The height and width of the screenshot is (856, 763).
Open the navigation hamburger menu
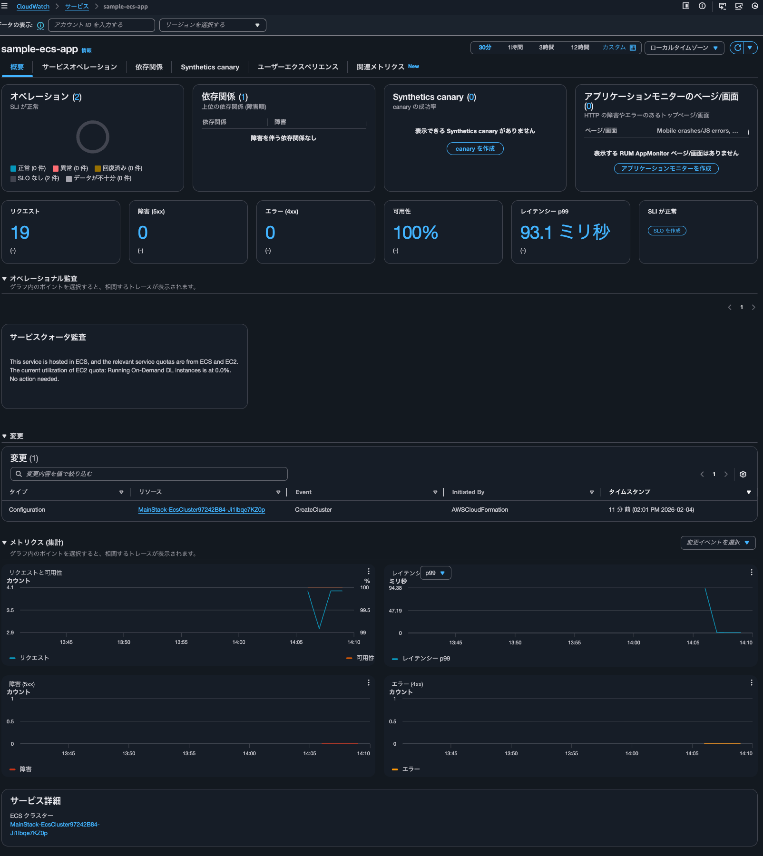coord(5,6)
